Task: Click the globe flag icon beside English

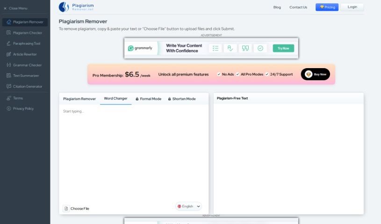Action: 180,206
